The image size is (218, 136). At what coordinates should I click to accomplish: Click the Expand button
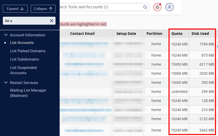pyautogui.click(x=15, y=9)
